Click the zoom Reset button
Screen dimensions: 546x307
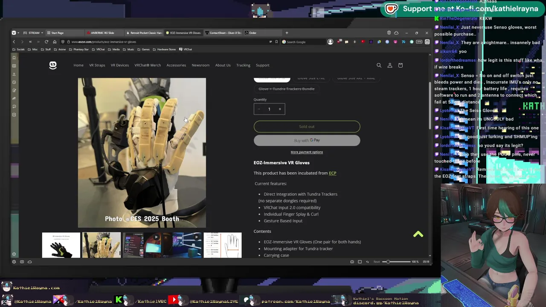coord(377,262)
